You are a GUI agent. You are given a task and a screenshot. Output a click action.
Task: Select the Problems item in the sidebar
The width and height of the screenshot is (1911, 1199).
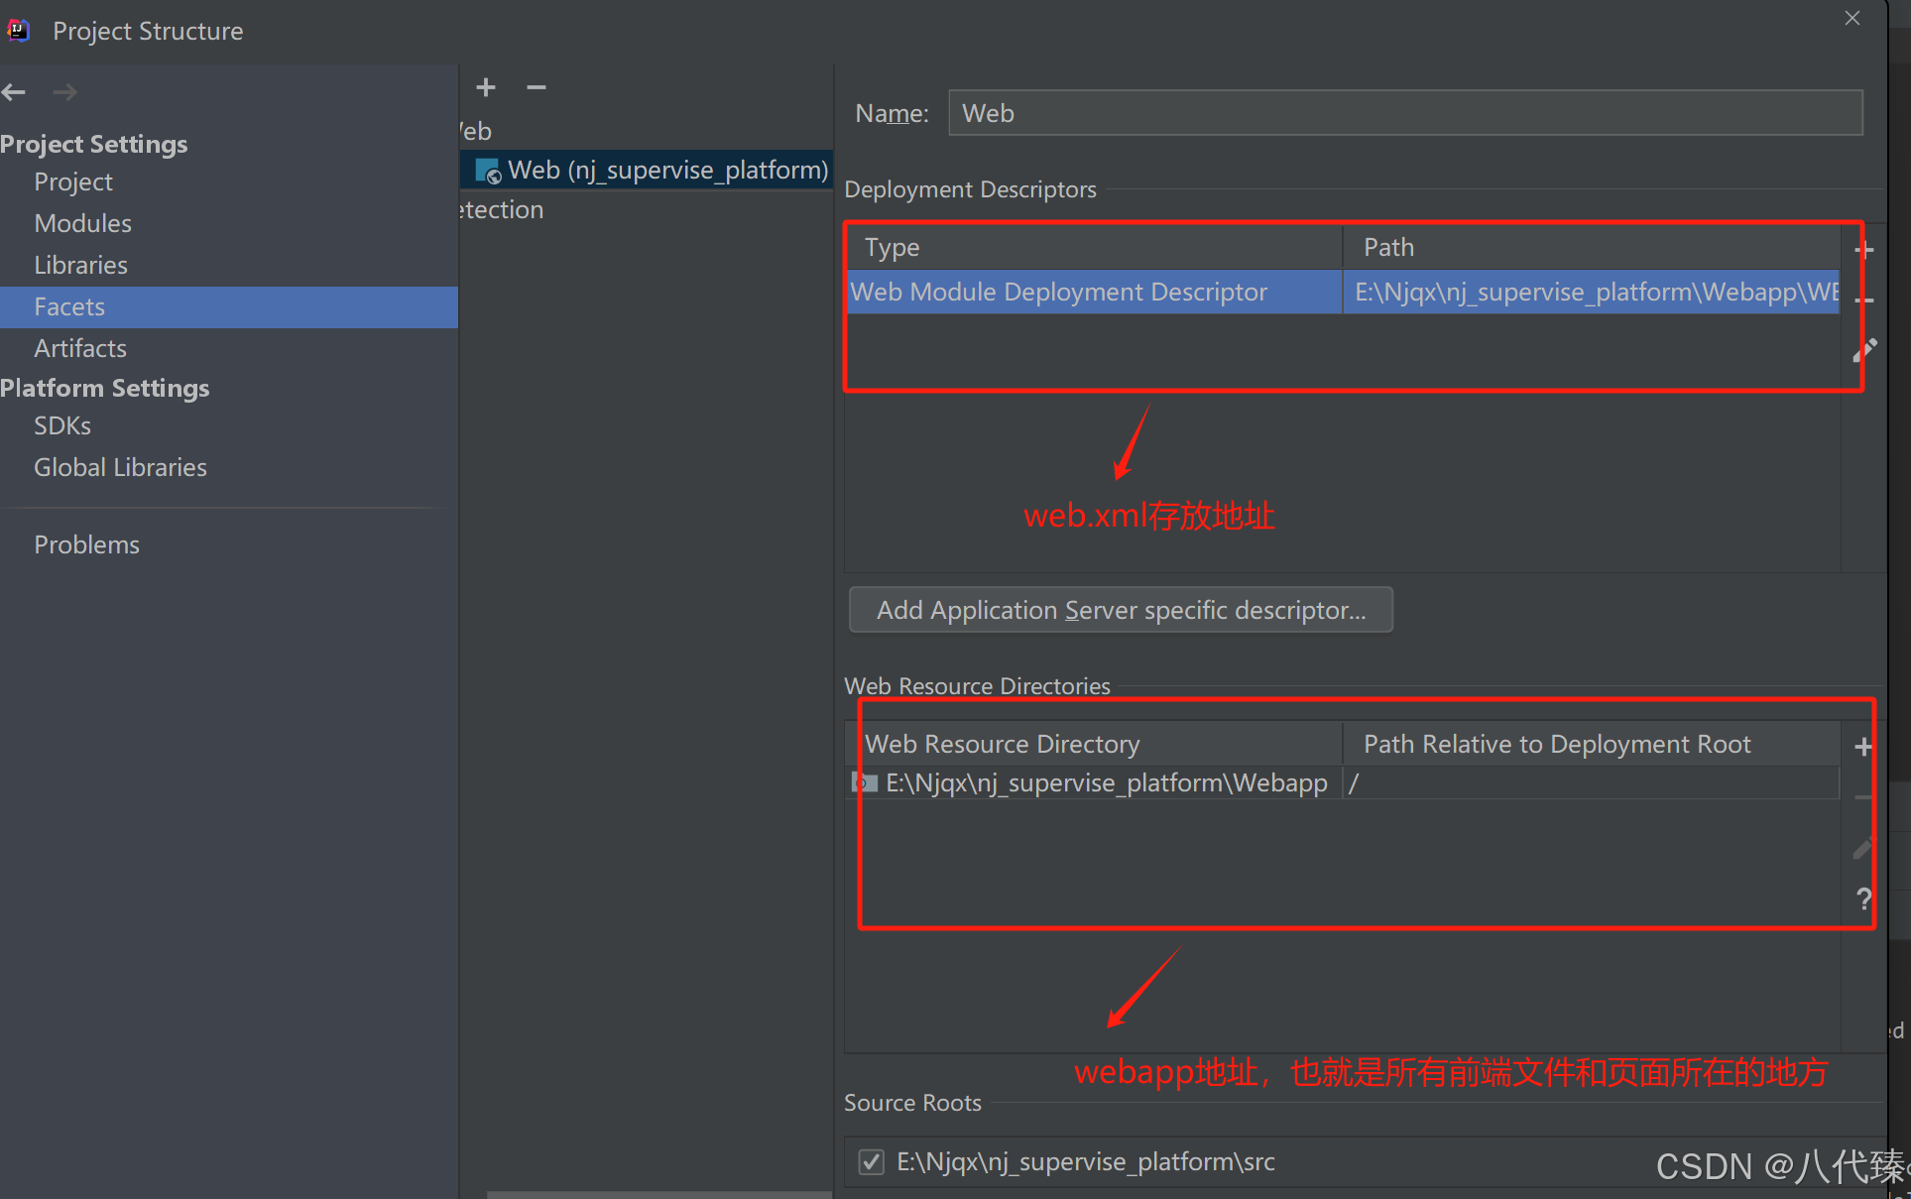point(87,544)
